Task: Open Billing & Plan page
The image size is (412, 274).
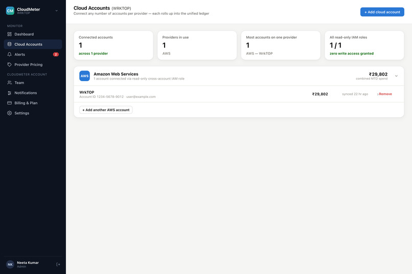Action: pyautogui.click(x=33, y=103)
